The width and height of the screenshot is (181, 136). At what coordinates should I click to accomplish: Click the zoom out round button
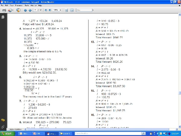tap(46, 10)
